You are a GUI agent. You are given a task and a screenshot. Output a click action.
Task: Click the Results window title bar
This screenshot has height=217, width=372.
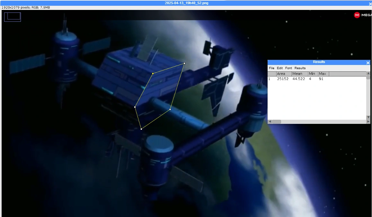(x=319, y=62)
